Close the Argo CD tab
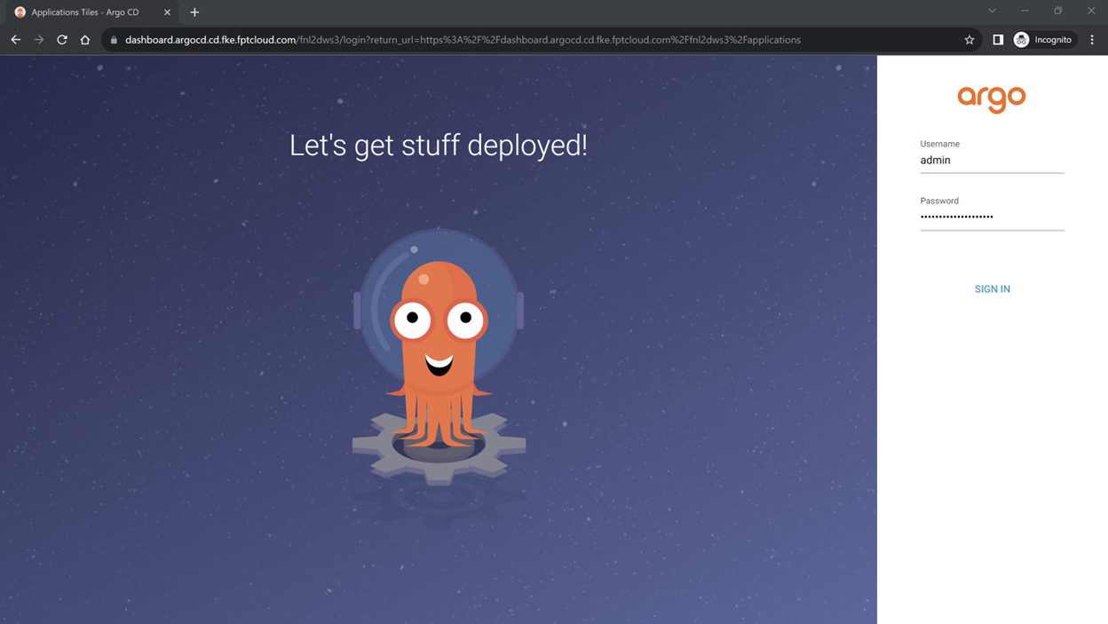Screen dimensions: 1108x624 pyautogui.click(x=167, y=12)
